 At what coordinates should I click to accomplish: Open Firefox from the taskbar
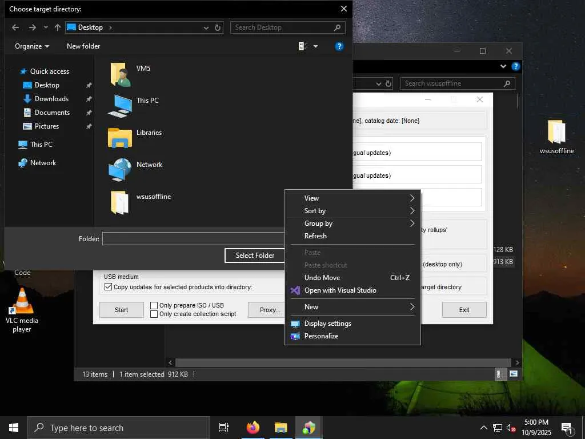tap(253, 428)
